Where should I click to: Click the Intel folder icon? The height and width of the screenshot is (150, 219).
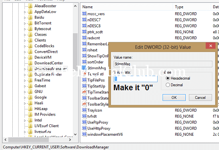tap(30, 120)
